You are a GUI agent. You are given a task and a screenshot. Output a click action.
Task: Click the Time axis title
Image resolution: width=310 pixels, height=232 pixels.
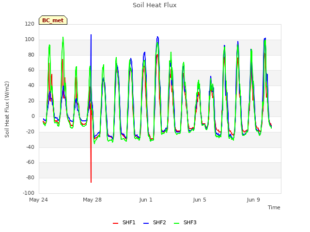click(274, 207)
